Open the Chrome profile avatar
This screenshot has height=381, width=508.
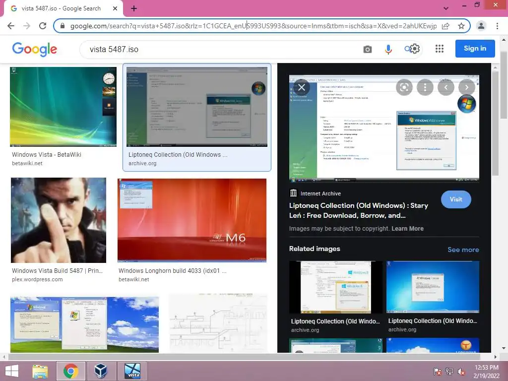[x=481, y=26]
